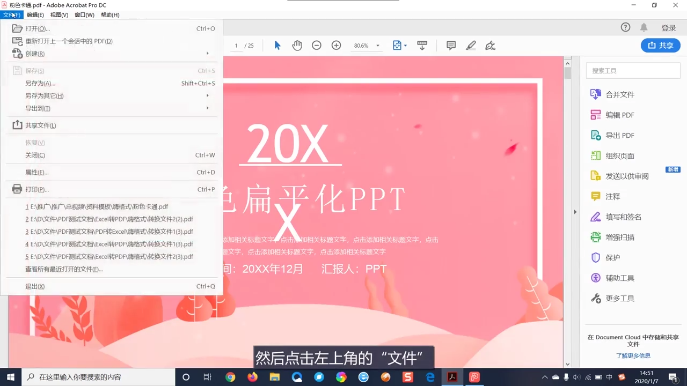Screen dimensions: 687x386
Task: Choose 退出(X) to quit Acrobat
Action: 112,286
